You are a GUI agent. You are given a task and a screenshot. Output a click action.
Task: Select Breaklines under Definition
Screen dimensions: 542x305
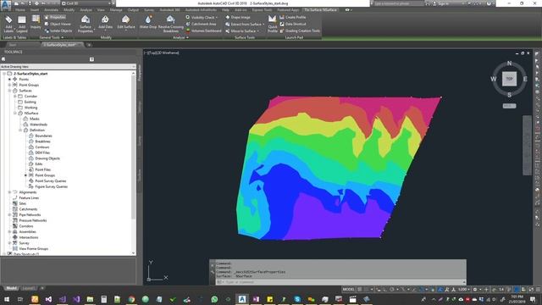tap(43, 141)
